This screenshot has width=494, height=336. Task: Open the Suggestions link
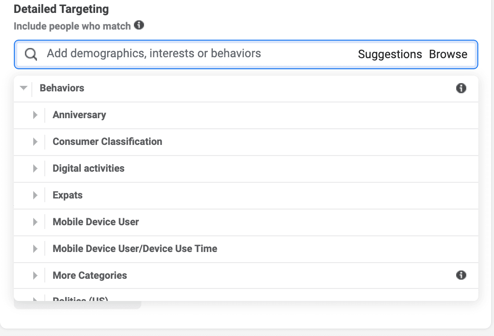click(390, 54)
